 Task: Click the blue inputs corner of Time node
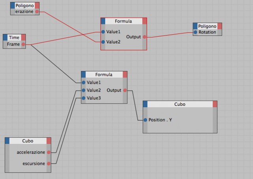5,37
